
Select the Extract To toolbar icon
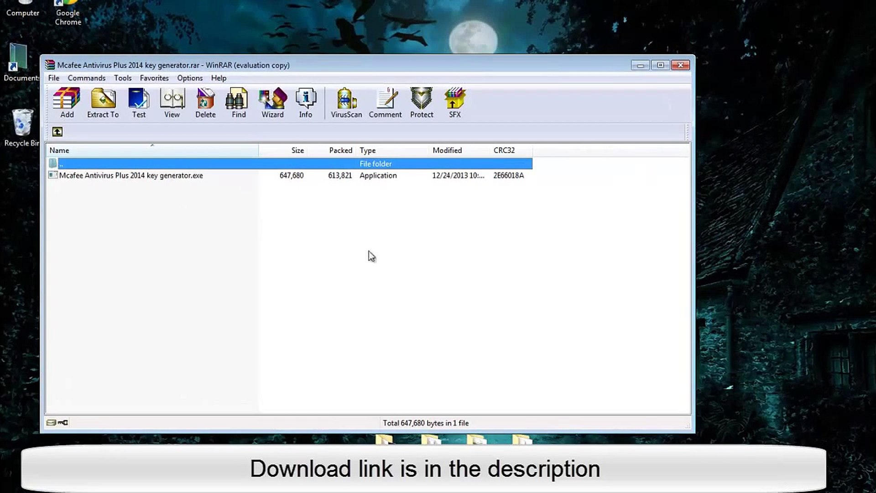point(103,103)
